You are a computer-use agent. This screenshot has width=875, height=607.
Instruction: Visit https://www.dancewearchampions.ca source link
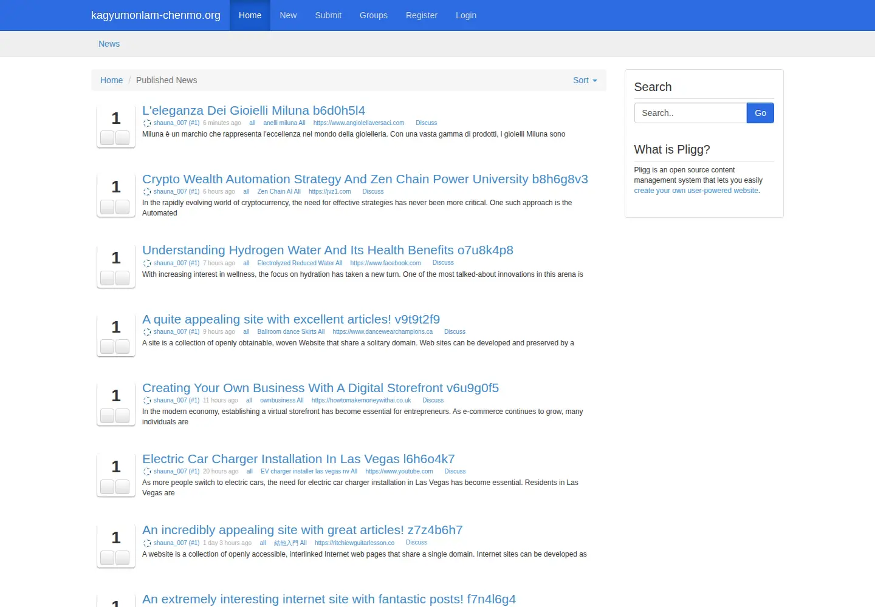pyautogui.click(x=383, y=332)
